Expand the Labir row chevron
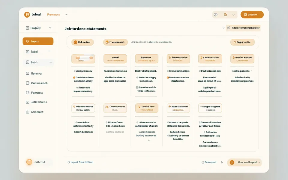288x180 pixels. 50,63
